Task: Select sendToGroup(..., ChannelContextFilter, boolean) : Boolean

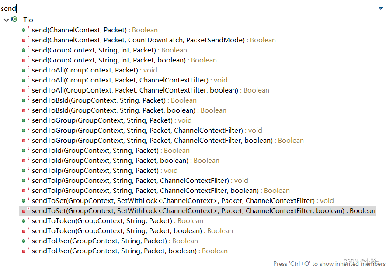Action: 167,141
